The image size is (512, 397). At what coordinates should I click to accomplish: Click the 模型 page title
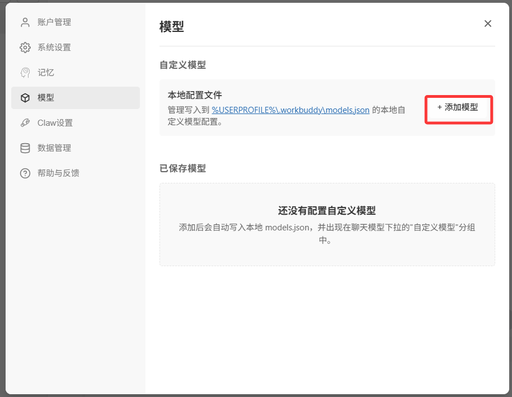coord(172,26)
